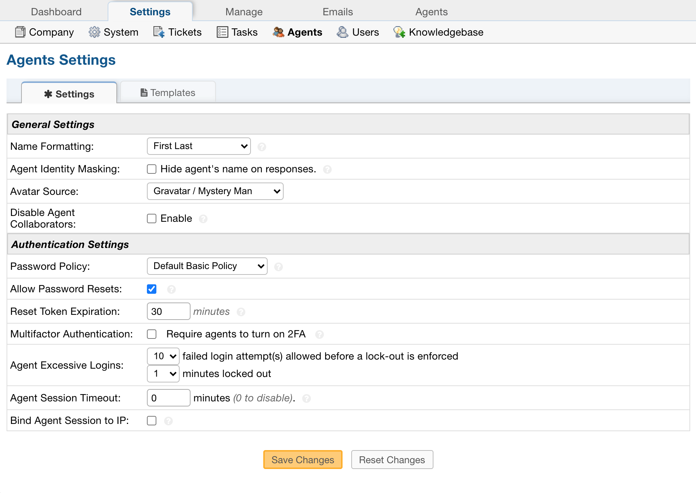Click the Knowledgebase lightbulb icon
This screenshot has width=696, height=493.
coord(399,32)
